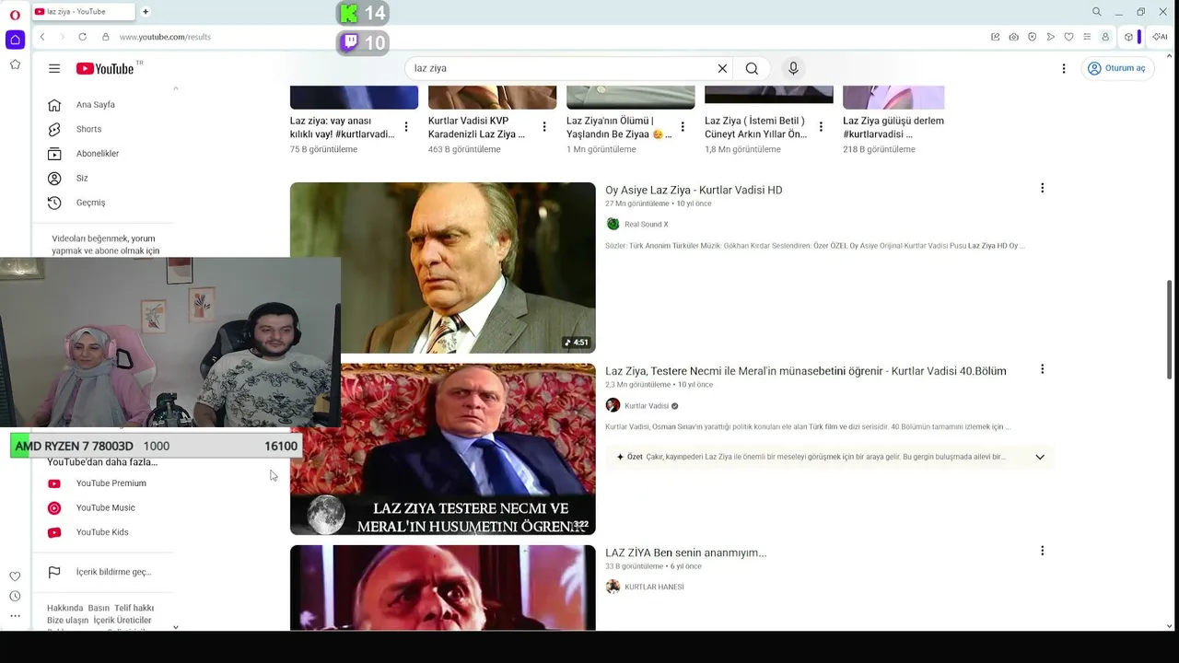
Task: Open a new tab with plus button
Action: coord(146,12)
